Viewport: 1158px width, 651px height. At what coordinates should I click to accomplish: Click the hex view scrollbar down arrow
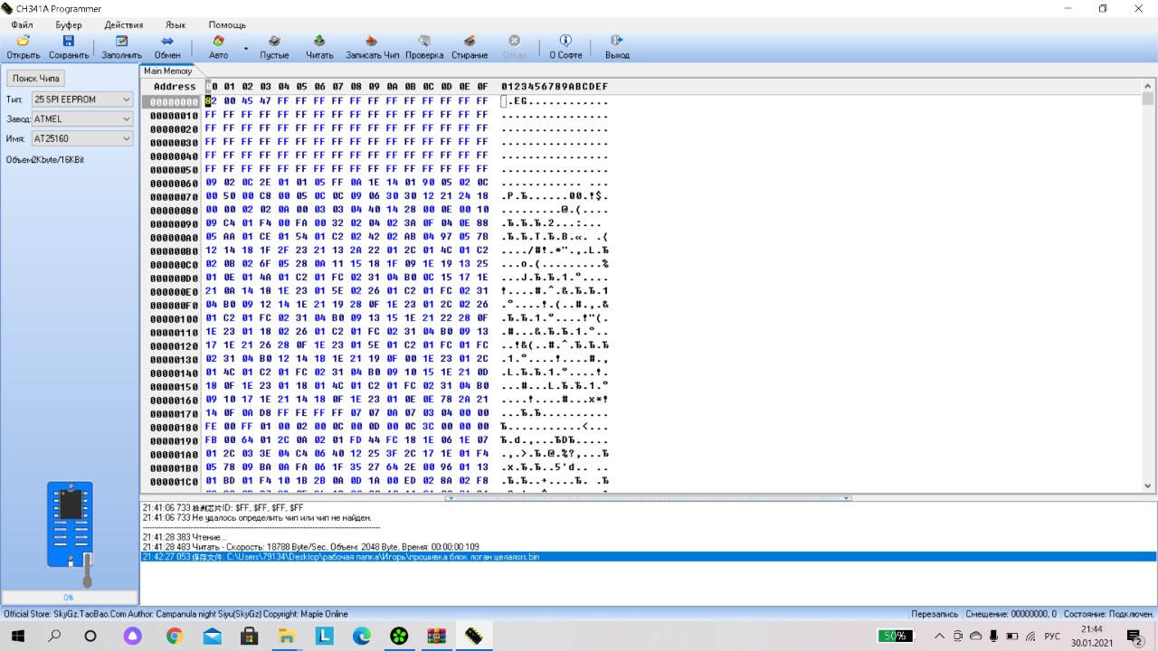1148,486
